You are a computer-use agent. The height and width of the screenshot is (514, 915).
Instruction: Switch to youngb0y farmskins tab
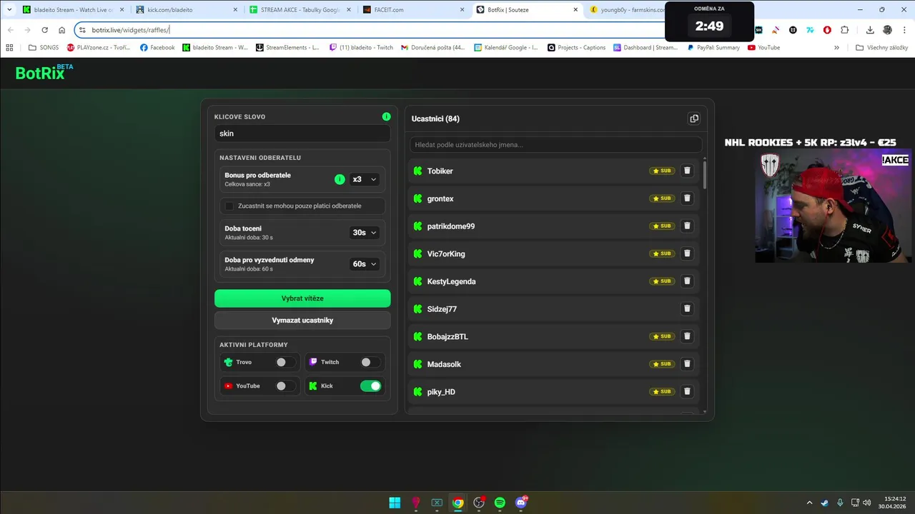[625, 10]
